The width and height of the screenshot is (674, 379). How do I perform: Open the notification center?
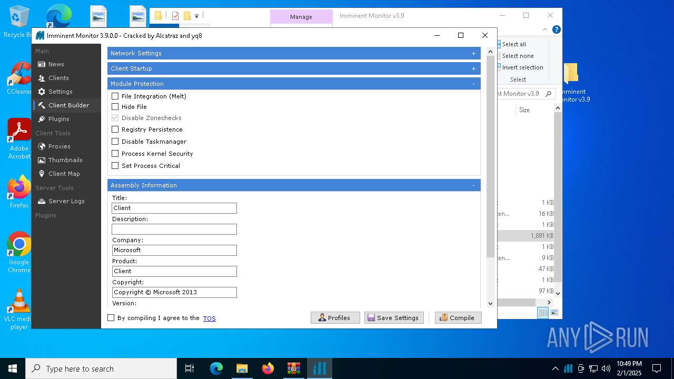pyautogui.click(x=657, y=368)
